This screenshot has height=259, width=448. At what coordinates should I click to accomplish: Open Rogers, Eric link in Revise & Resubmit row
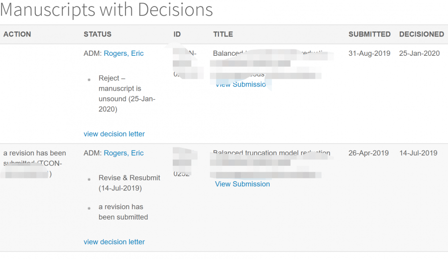pyautogui.click(x=123, y=153)
